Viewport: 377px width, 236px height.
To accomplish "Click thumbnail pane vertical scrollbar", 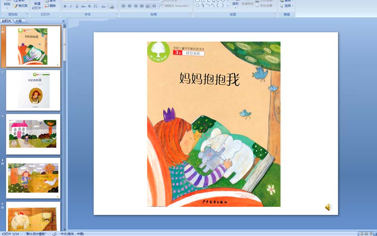I will [65, 45].
